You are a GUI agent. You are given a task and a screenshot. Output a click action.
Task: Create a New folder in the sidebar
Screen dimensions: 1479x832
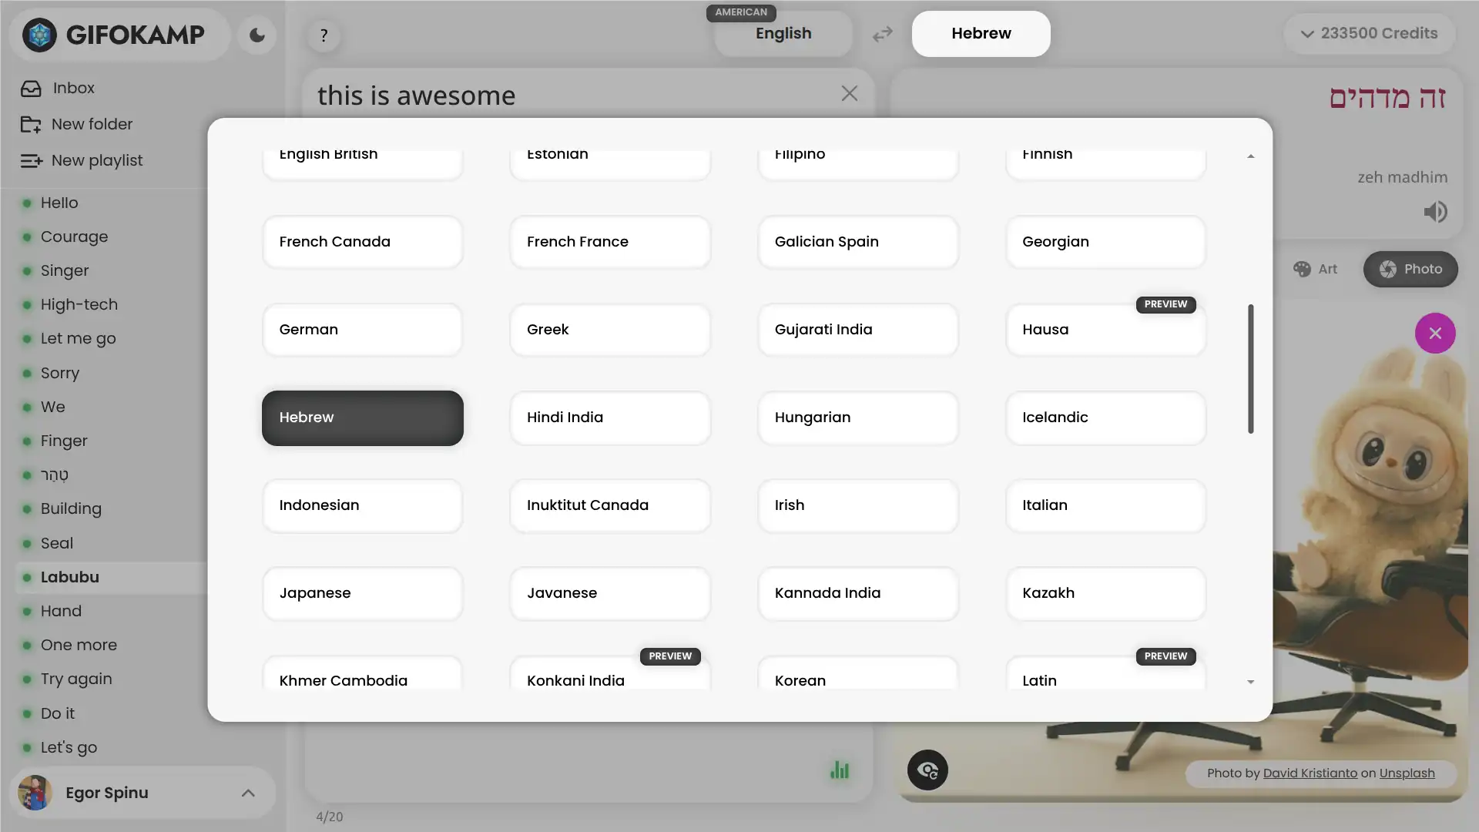click(91, 124)
